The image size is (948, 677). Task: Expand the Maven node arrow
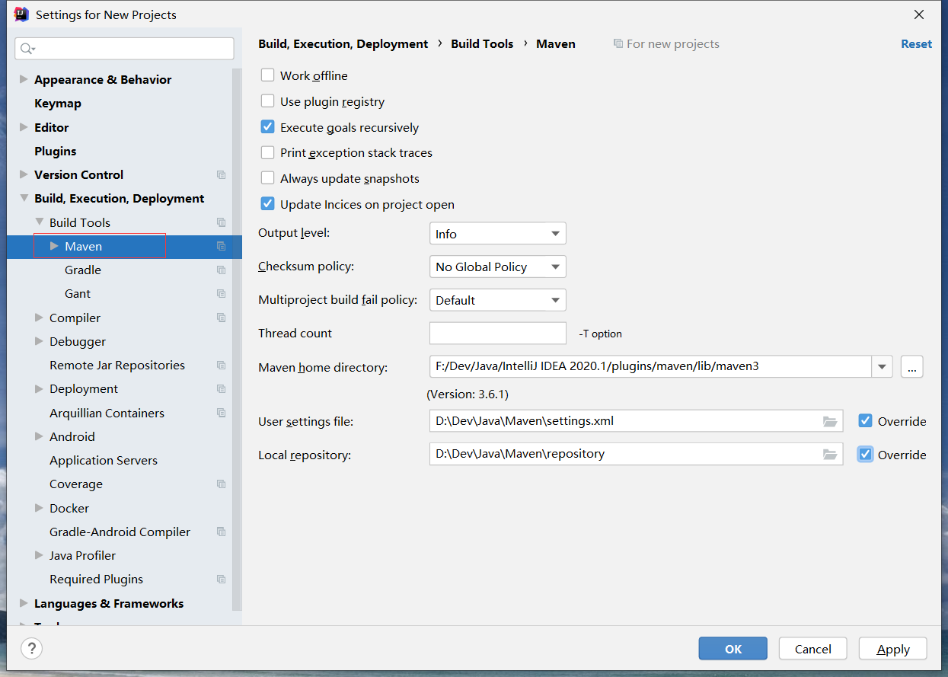click(54, 246)
